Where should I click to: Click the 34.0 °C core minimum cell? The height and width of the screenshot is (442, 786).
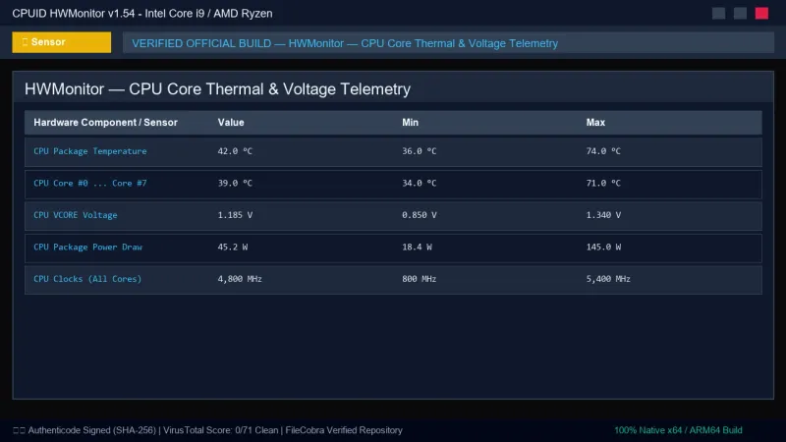pyautogui.click(x=420, y=184)
